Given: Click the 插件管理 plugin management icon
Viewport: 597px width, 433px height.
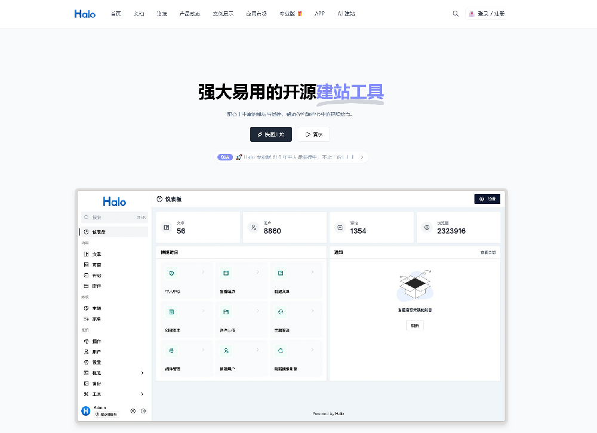Looking at the screenshot, I should click(171, 351).
